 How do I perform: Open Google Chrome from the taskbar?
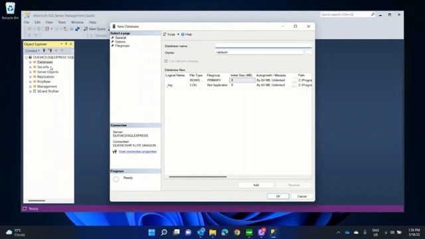237,232
